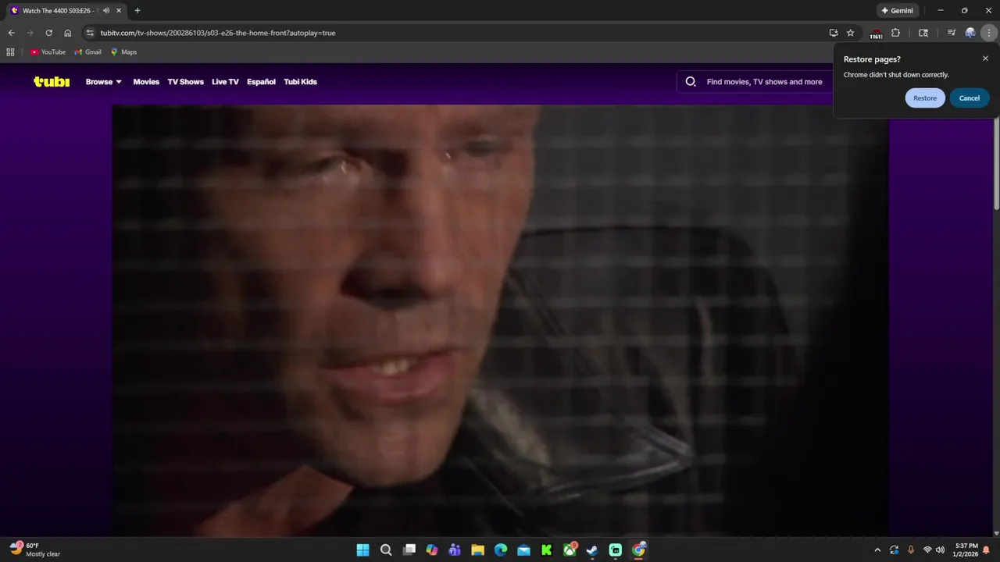Open Wi-Fi network tray icon

point(927,550)
